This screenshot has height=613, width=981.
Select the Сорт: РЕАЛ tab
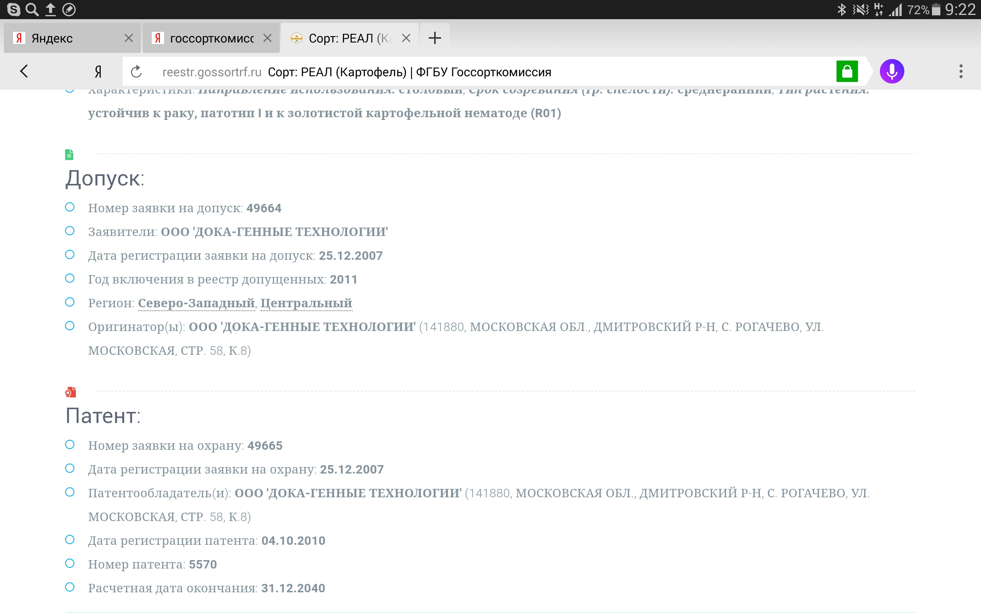349,38
